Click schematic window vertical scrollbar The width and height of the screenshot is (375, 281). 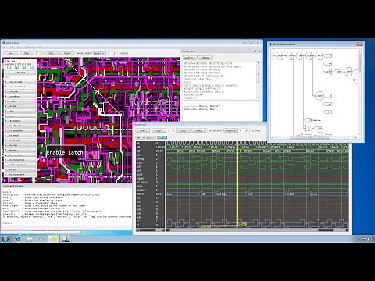pyautogui.click(x=360, y=91)
